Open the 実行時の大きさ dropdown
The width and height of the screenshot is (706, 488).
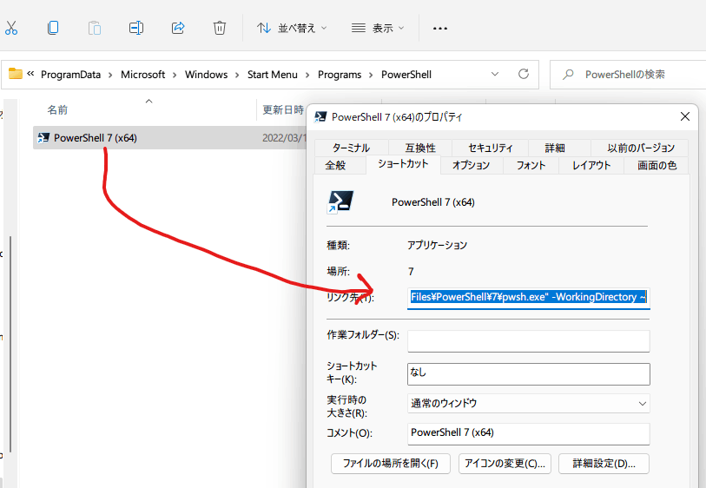point(529,404)
